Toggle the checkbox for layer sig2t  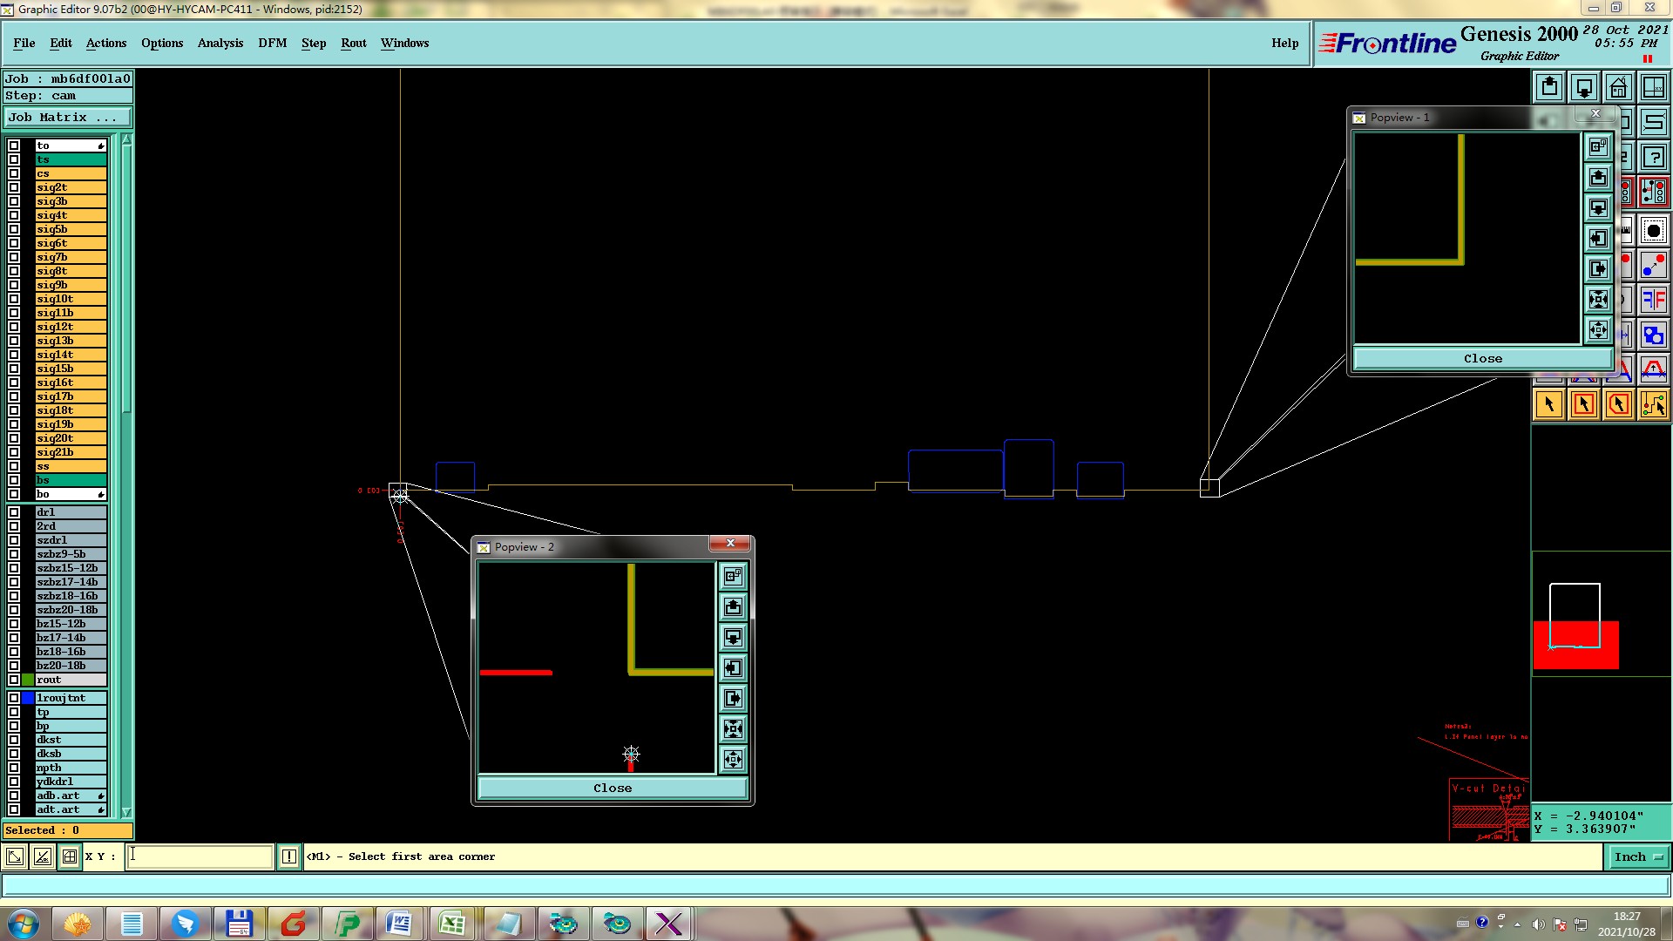14,187
